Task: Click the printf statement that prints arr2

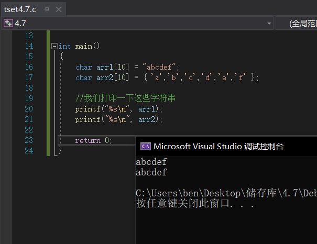Action: point(119,119)
